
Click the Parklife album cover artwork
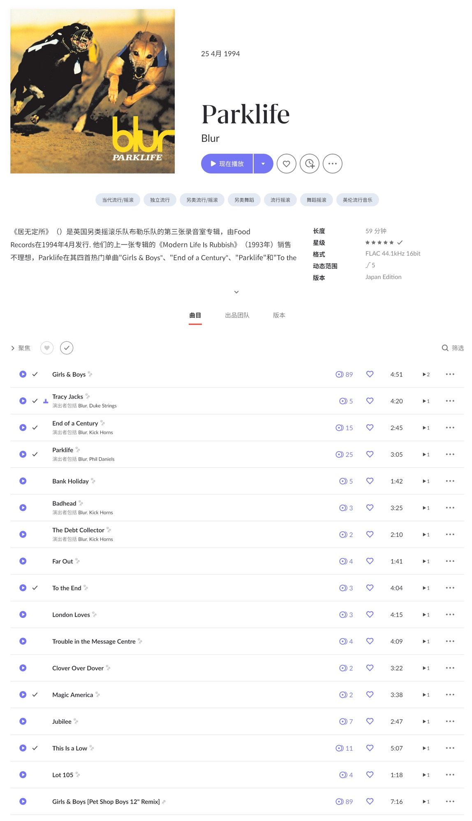(x=93, y=91)
